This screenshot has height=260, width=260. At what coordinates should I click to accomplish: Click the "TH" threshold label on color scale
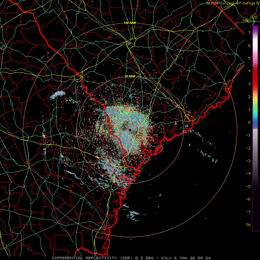click(x=248, y=225)
